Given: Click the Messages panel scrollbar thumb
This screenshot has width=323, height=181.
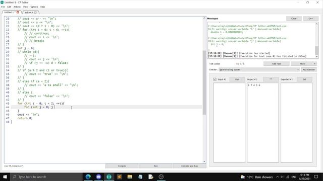Looking at the screenshot, I should coord(316,50).
